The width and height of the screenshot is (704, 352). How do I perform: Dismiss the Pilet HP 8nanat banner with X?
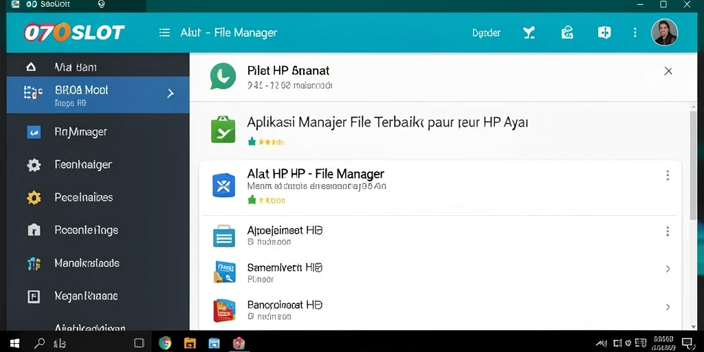[668, 71]
